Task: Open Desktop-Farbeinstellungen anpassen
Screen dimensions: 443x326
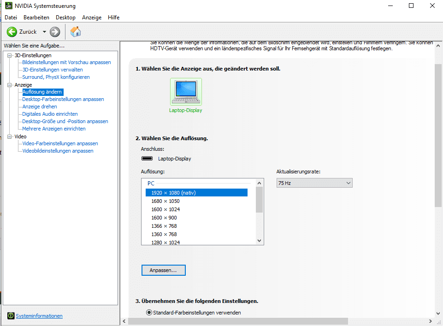Action: [x=63, y=99]
